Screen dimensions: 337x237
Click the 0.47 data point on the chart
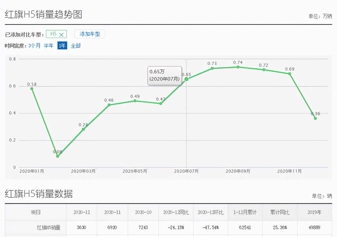point(161,104)
